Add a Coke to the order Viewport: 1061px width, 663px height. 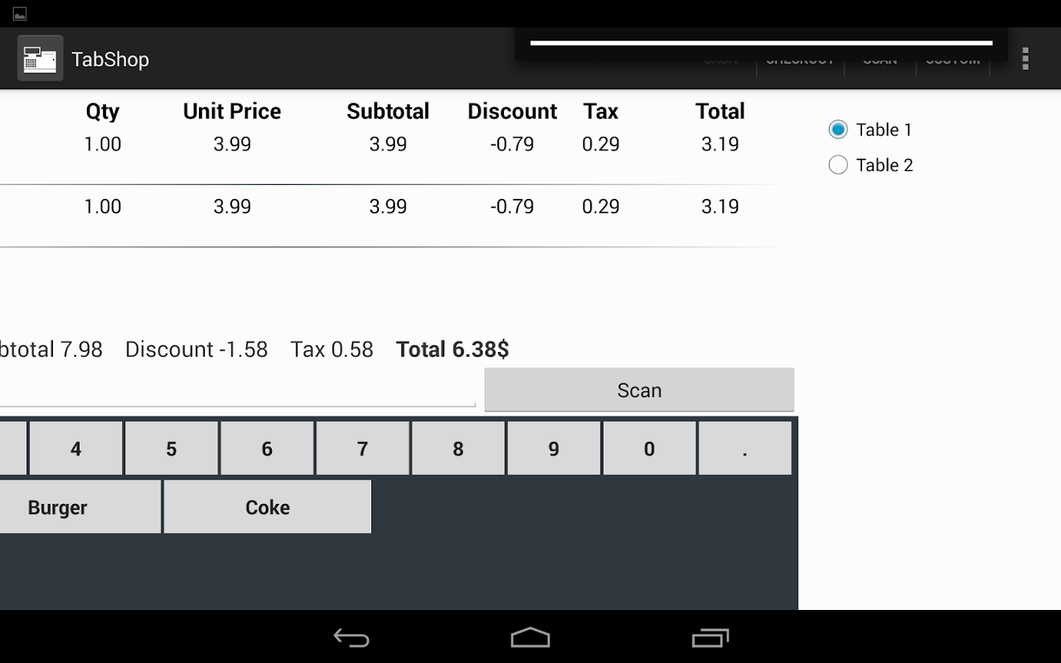click(x=267, y=507)
